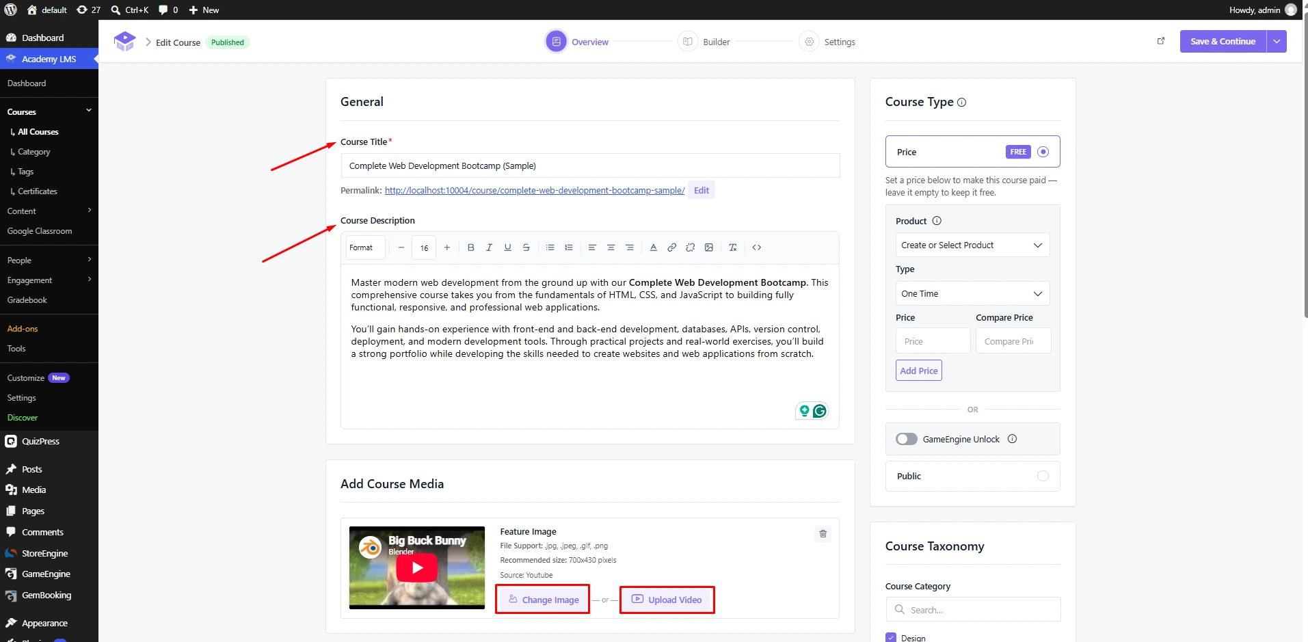Remove link with the unlink icon
This screenshot has width=1308, height=642.
point(690,248)
